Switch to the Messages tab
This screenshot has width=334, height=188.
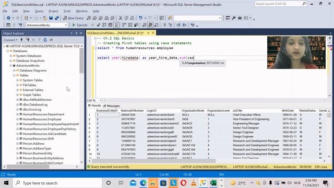point(111,105)
